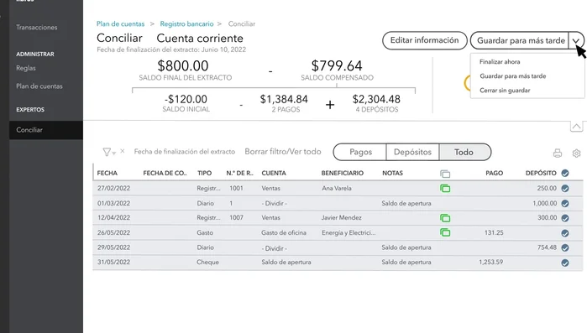587x333 pixels.
Task: Select the 12/04/2022 date cell
Action: [x=114, y=217]
